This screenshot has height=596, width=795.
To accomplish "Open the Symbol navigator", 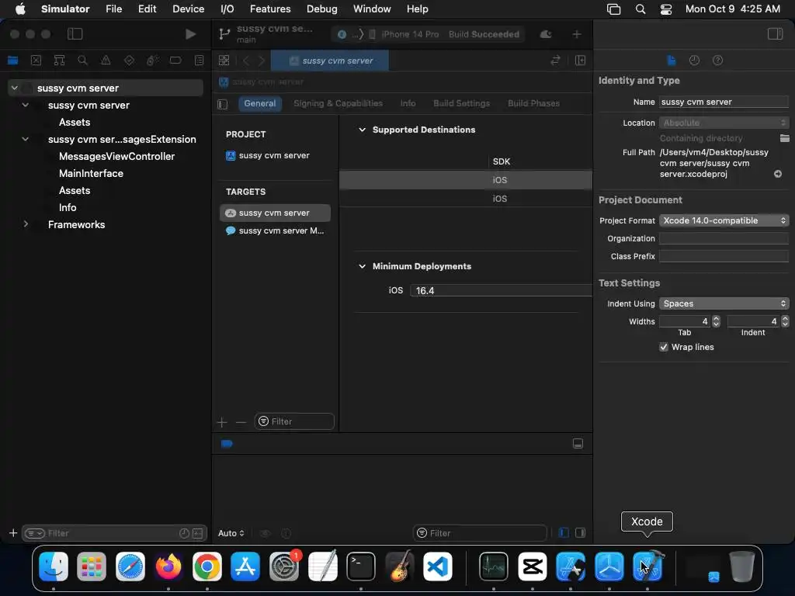I will coord(59,61).
